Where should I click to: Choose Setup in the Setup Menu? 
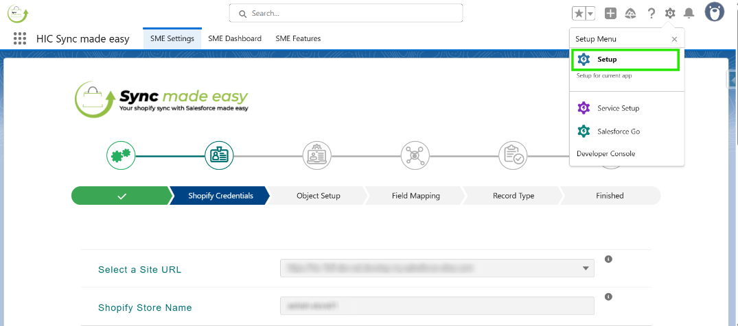point(625,60)
